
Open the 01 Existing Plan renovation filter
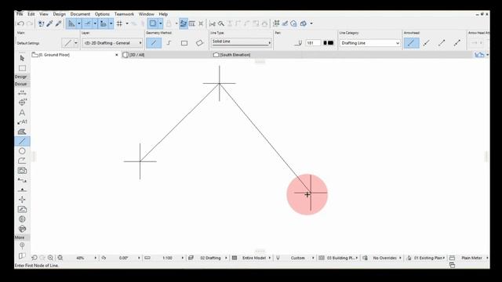429,258
